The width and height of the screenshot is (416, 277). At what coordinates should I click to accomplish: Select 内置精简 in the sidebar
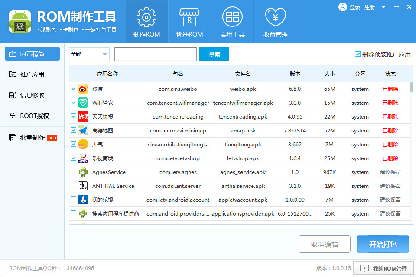pos(32,54)
